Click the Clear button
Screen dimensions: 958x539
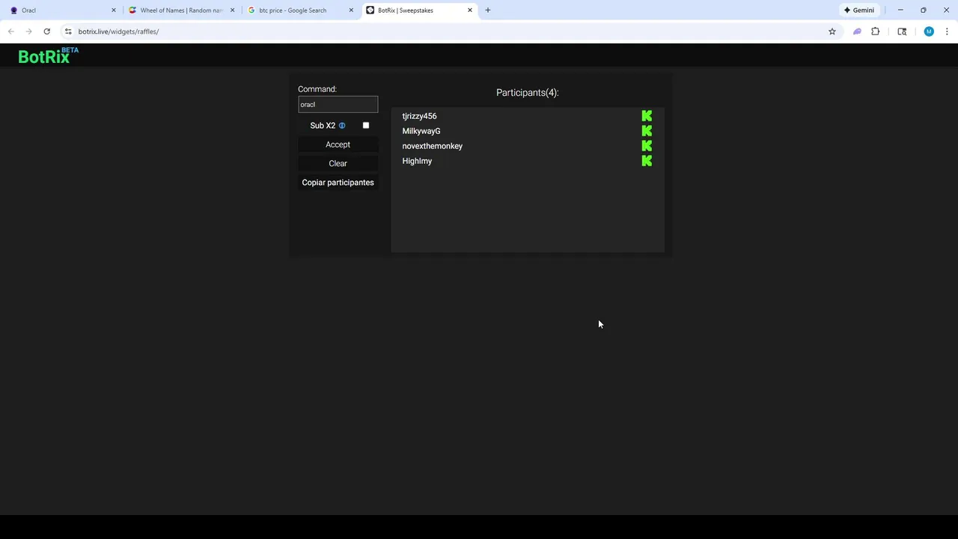pyautogui.click(x=338, y=163)
